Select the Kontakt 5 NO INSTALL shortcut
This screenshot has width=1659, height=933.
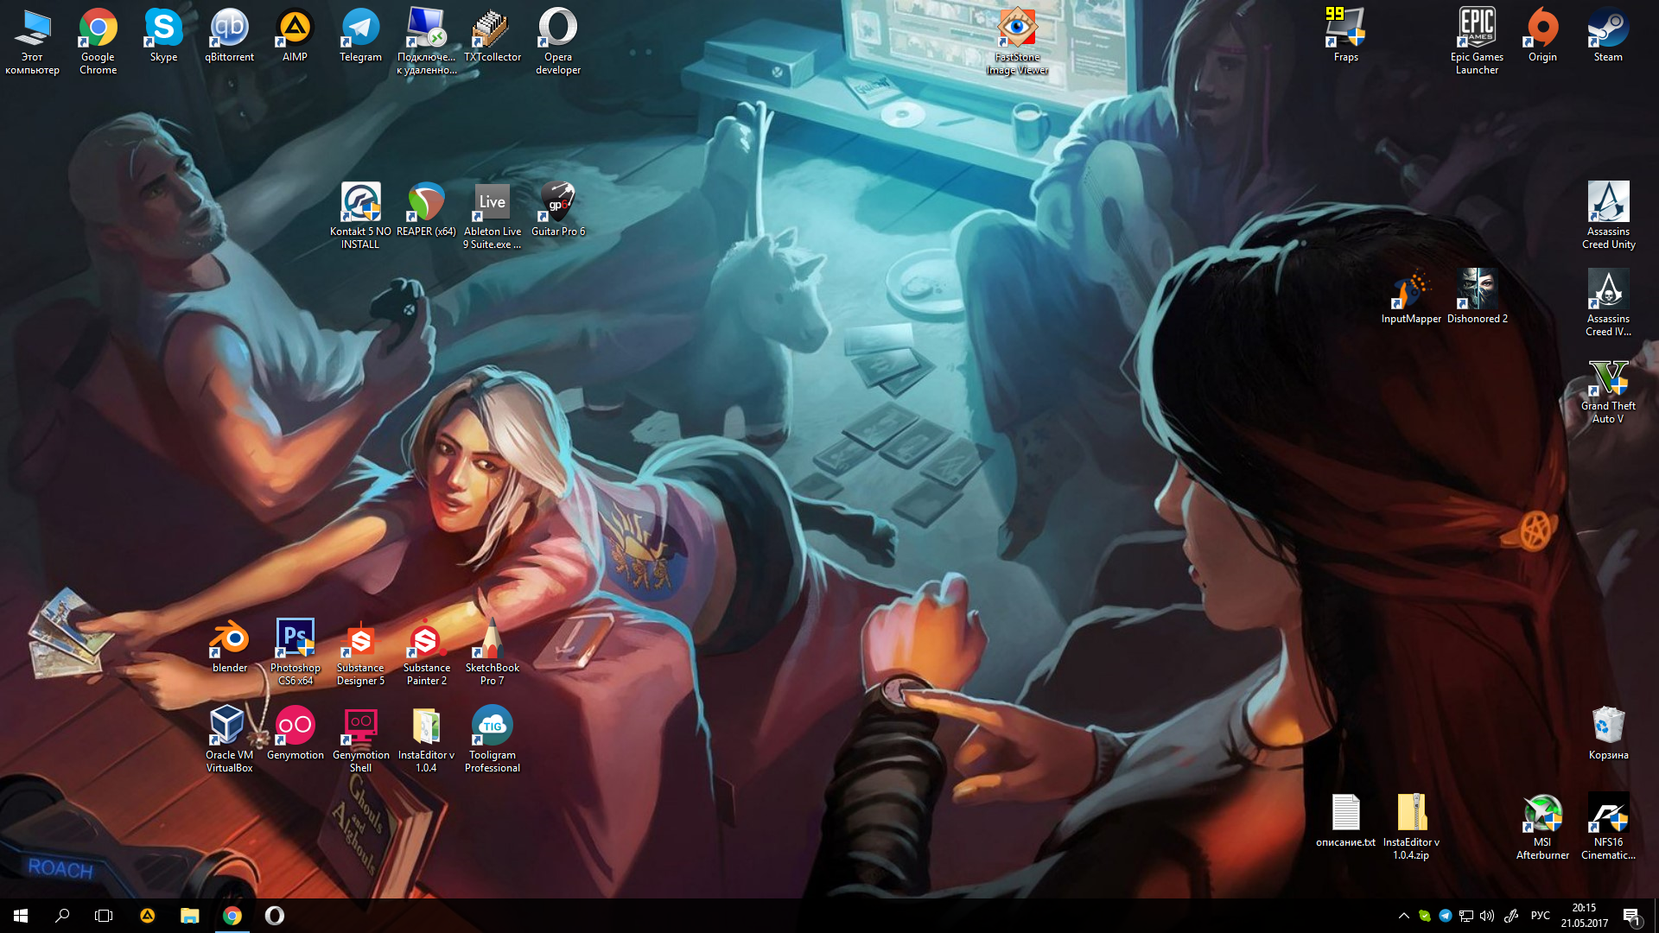(360, 216)
